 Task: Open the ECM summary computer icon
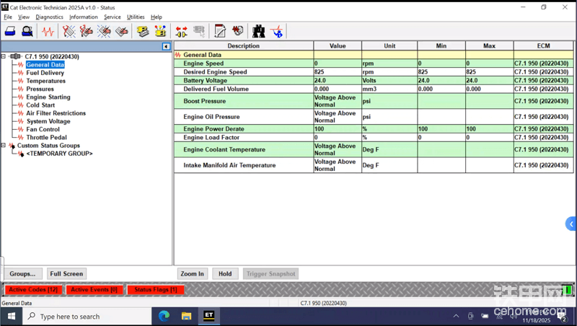click(x=143, y=31)
